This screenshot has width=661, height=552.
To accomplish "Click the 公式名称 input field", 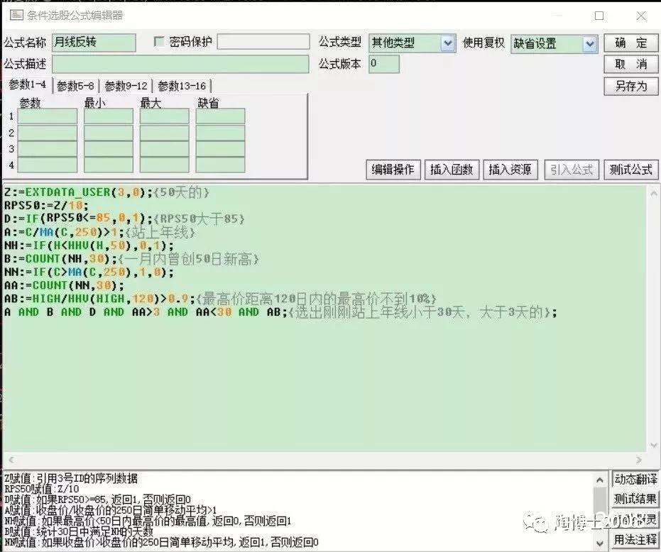I will (x=94, y=43).
